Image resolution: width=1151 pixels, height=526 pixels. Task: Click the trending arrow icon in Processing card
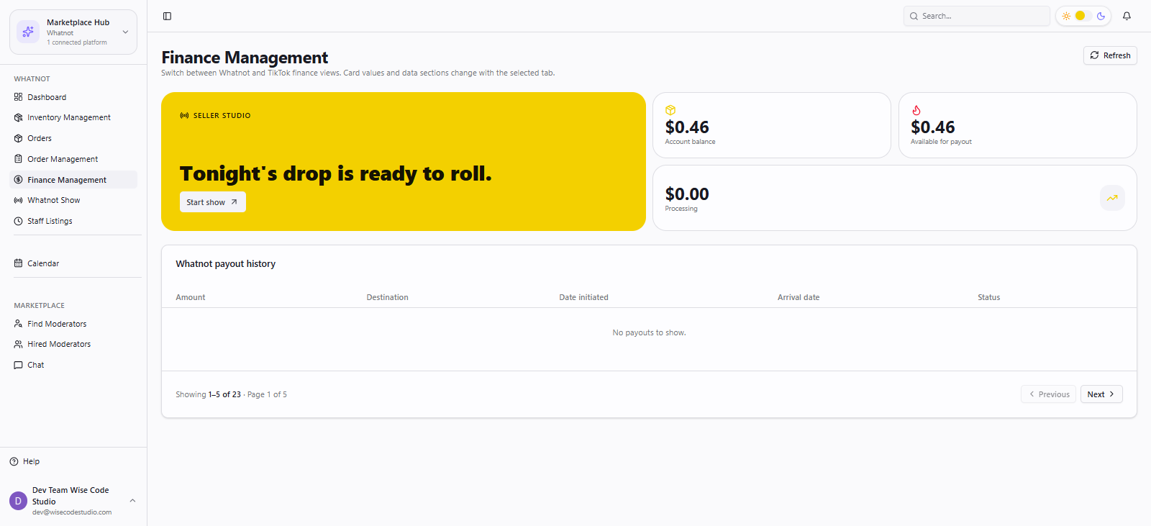pyautogui.click(x=1112, y=198)
